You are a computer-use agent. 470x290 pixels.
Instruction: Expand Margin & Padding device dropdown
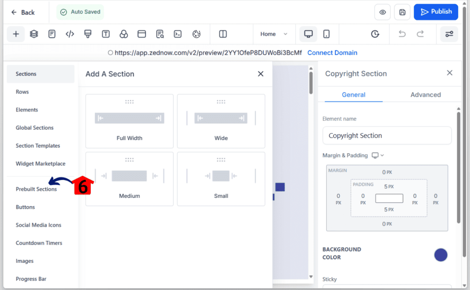coord(378,156)
